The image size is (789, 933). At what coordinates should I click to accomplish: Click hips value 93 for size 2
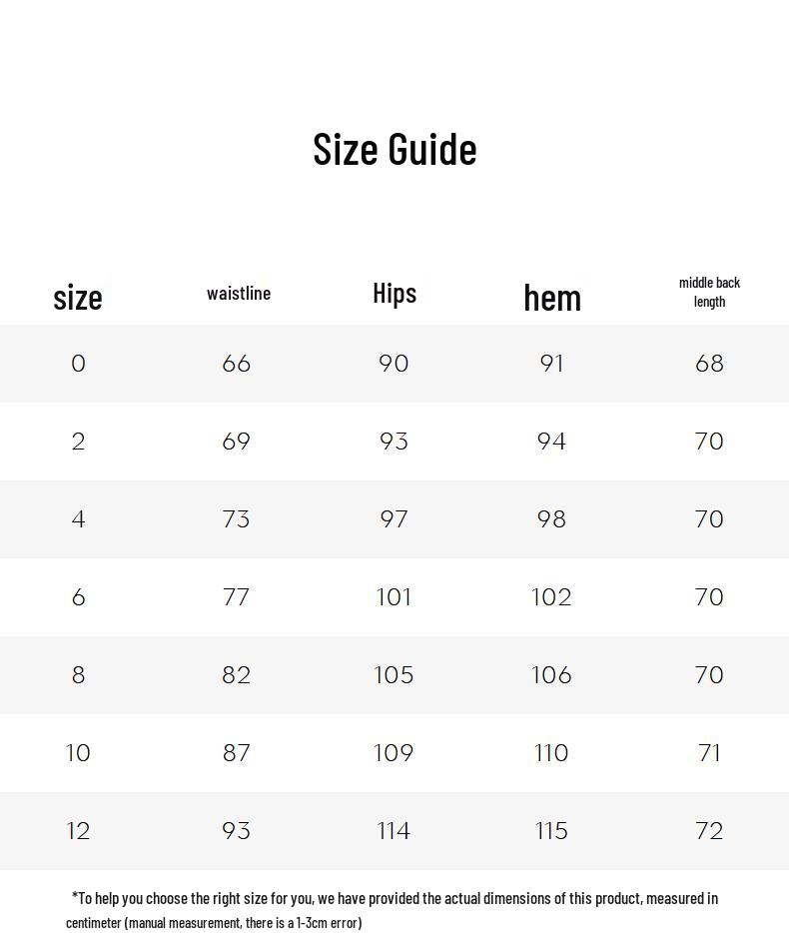(x=394, y=442)
